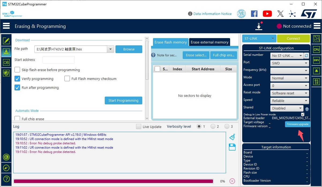Click the Start Programming button

pyautogui.click(x=123, y=101)
